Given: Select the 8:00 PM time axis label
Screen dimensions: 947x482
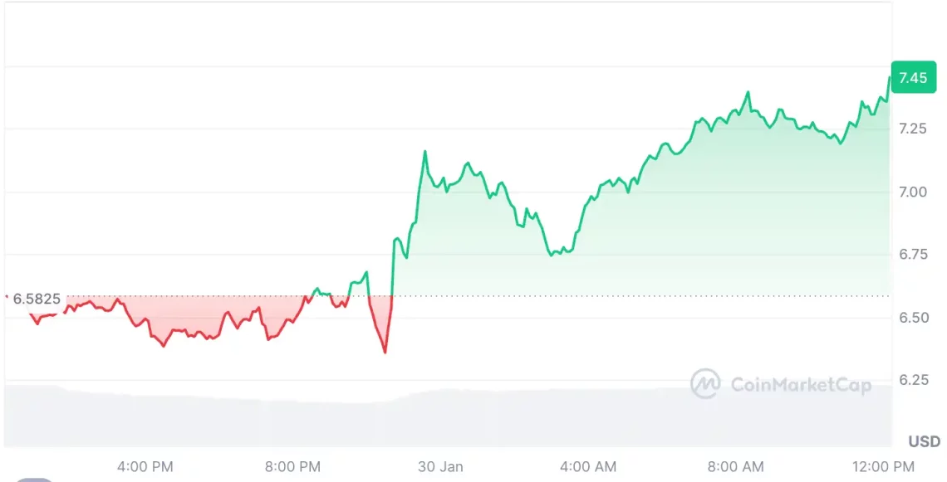Looking at the screenshot, I should point(292,466).
